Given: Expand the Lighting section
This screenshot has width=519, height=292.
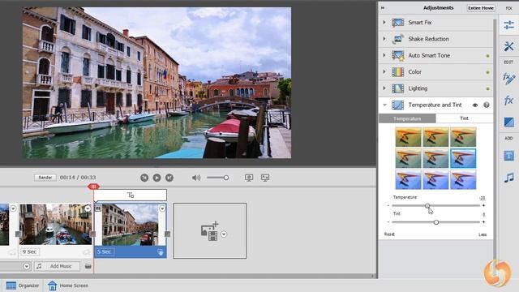Looking at the screenshot, I should [x=384, y=88].
